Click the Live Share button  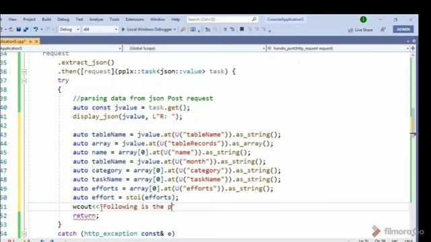pos(360,30)
